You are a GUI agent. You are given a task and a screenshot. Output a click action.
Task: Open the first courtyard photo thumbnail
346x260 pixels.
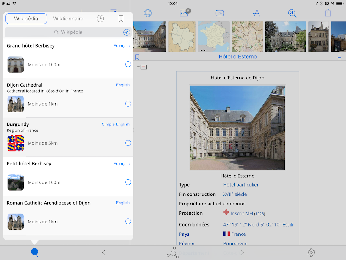pyautogui.click(x=150, y=37)
